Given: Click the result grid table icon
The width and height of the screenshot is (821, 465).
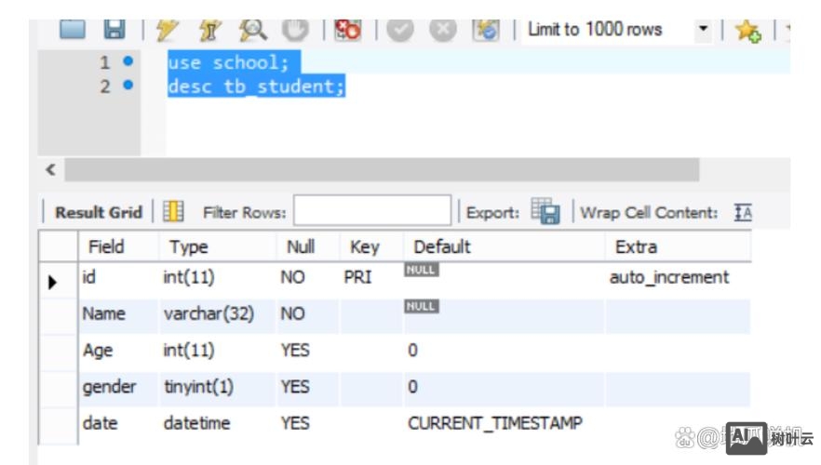Looking at the screenshot, I should [x=173, y=212].
